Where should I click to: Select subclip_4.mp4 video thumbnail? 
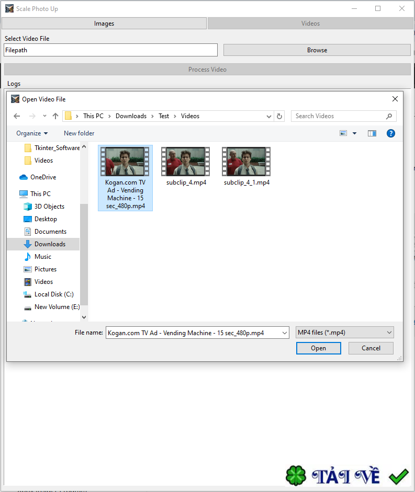(x=186, y=166)
